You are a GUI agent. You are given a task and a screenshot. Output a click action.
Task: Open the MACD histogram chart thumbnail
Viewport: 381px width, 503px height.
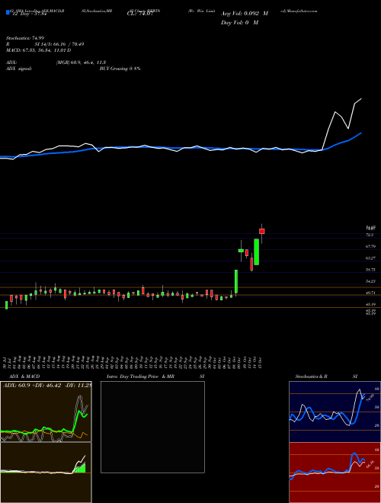click(x=46, y=473)
